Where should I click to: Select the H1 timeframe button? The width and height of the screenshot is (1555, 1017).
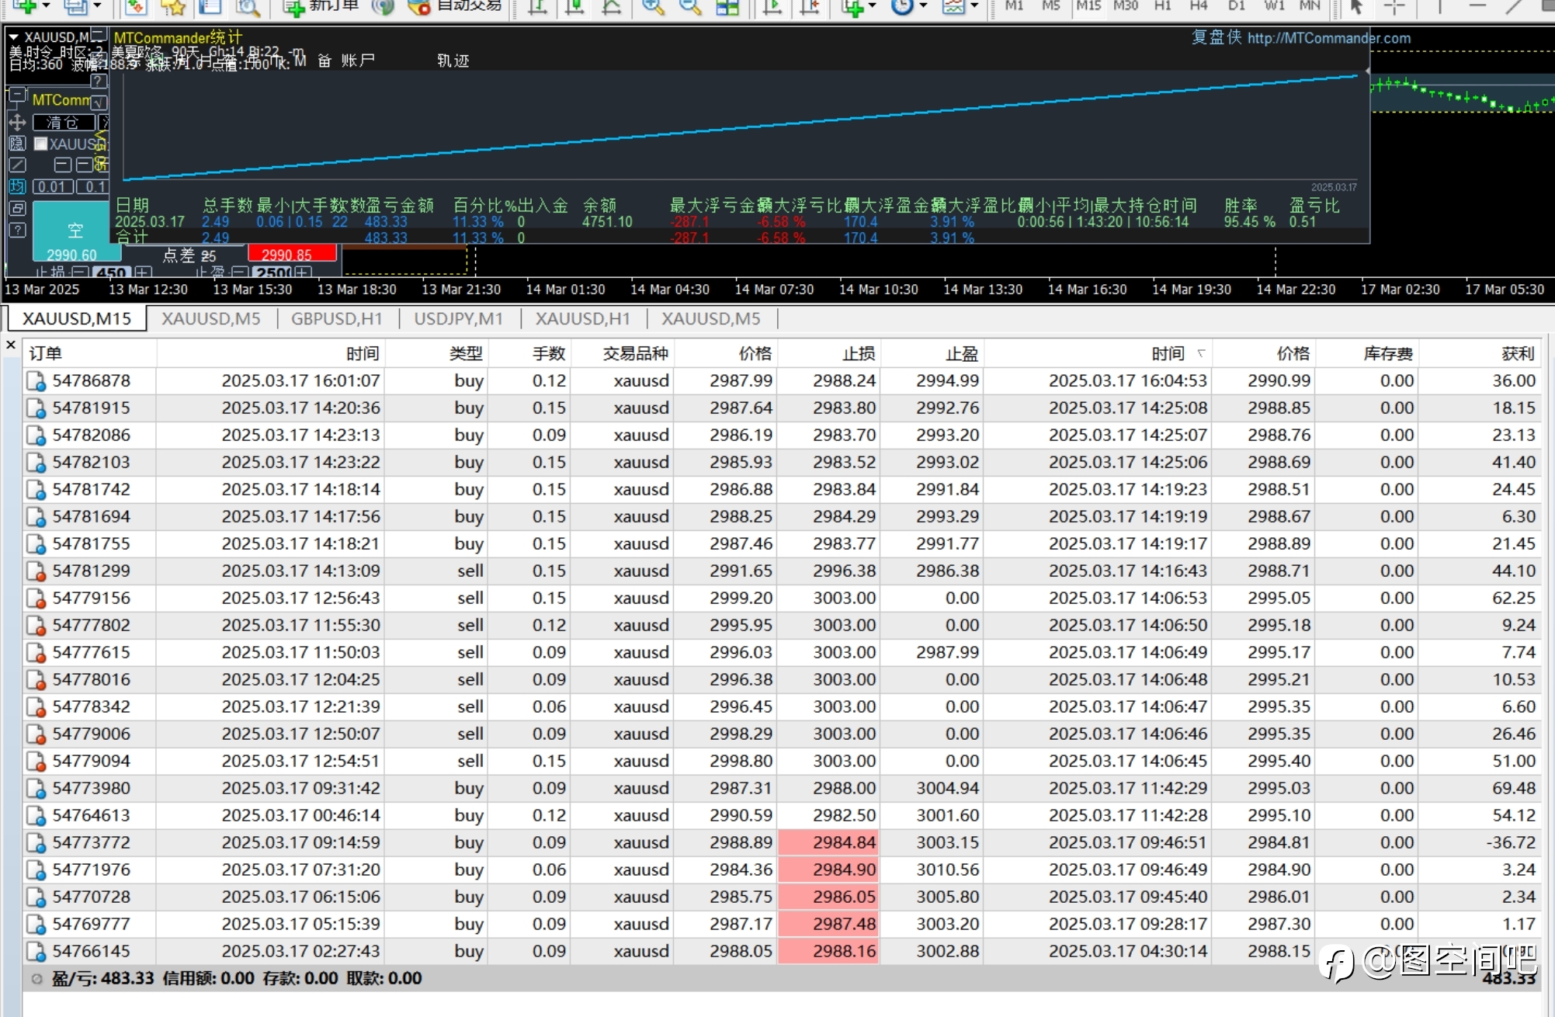1162,6
